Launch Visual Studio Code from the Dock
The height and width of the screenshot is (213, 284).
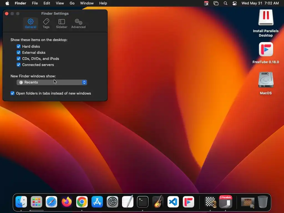coord(173,202)
